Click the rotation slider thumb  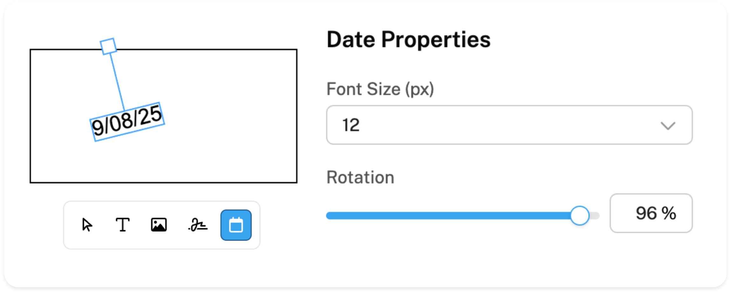pos(580,216)
